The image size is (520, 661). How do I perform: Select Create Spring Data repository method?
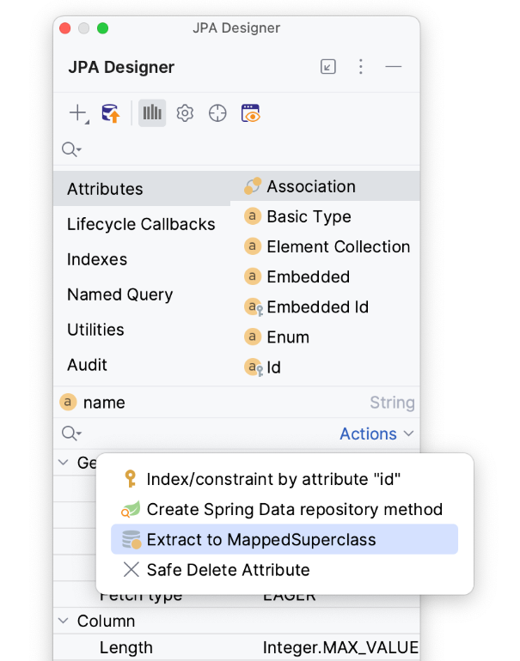coord(294,510)
